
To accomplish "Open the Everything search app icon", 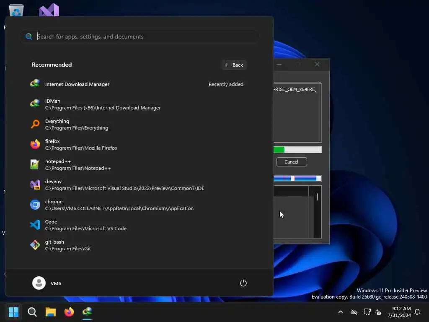I will click(x=35, y=124).
